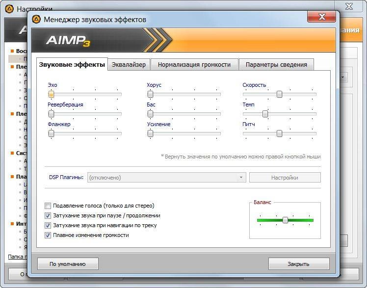The image size is (367, 288).
Task: Click the Хорус slider handle
Action: click(150, 94)
